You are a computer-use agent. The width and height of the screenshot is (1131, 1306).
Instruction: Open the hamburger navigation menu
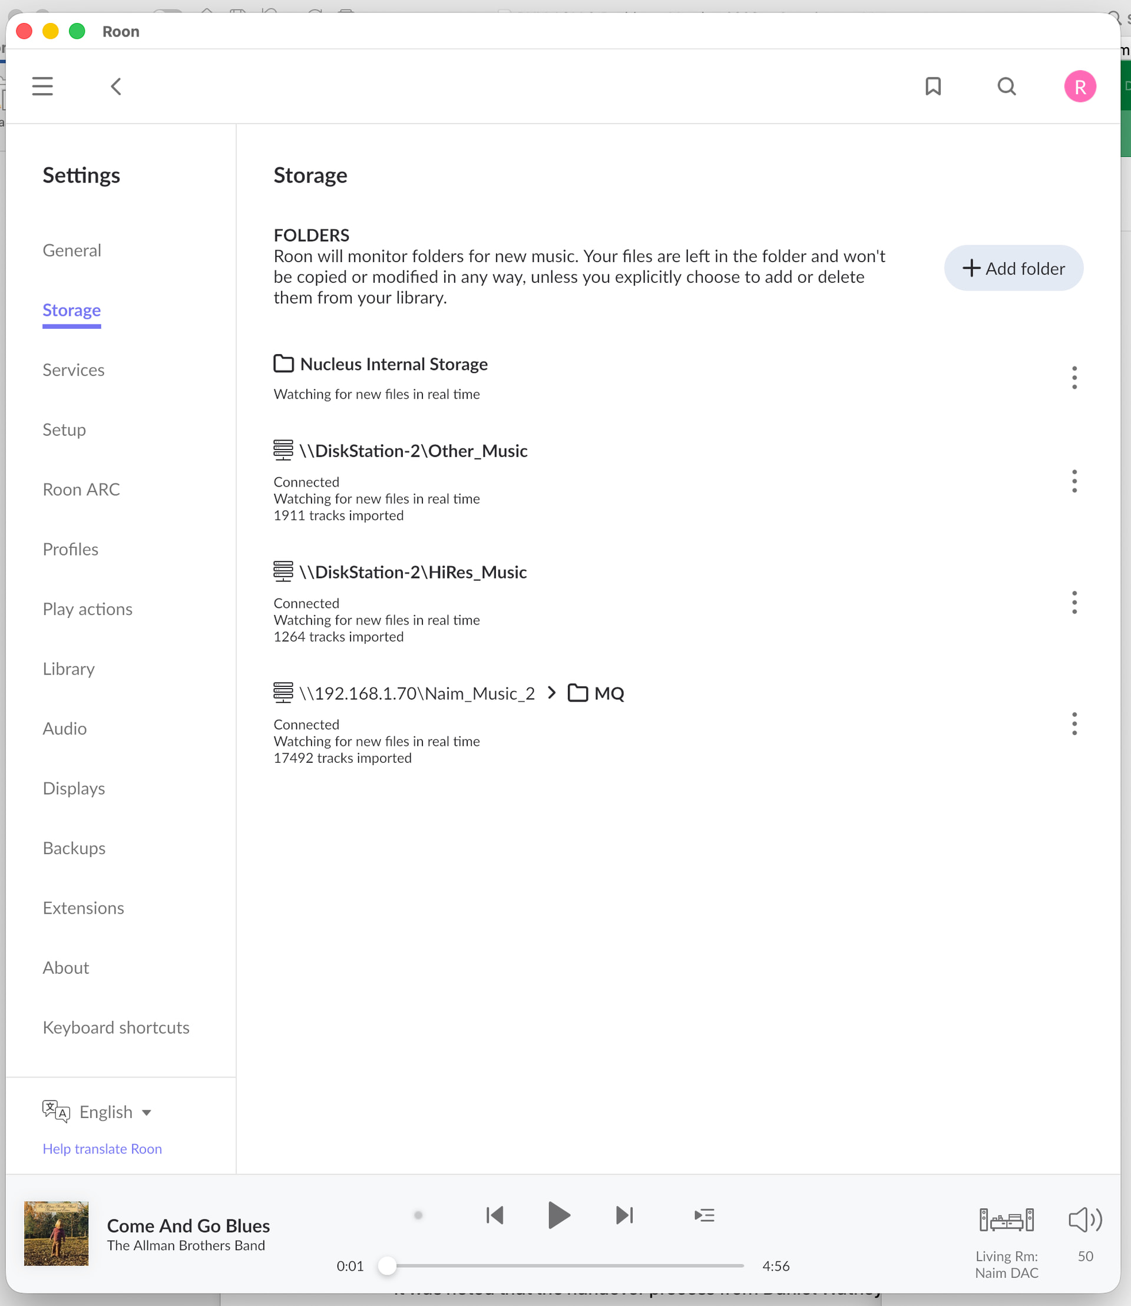tap(42, 86)
